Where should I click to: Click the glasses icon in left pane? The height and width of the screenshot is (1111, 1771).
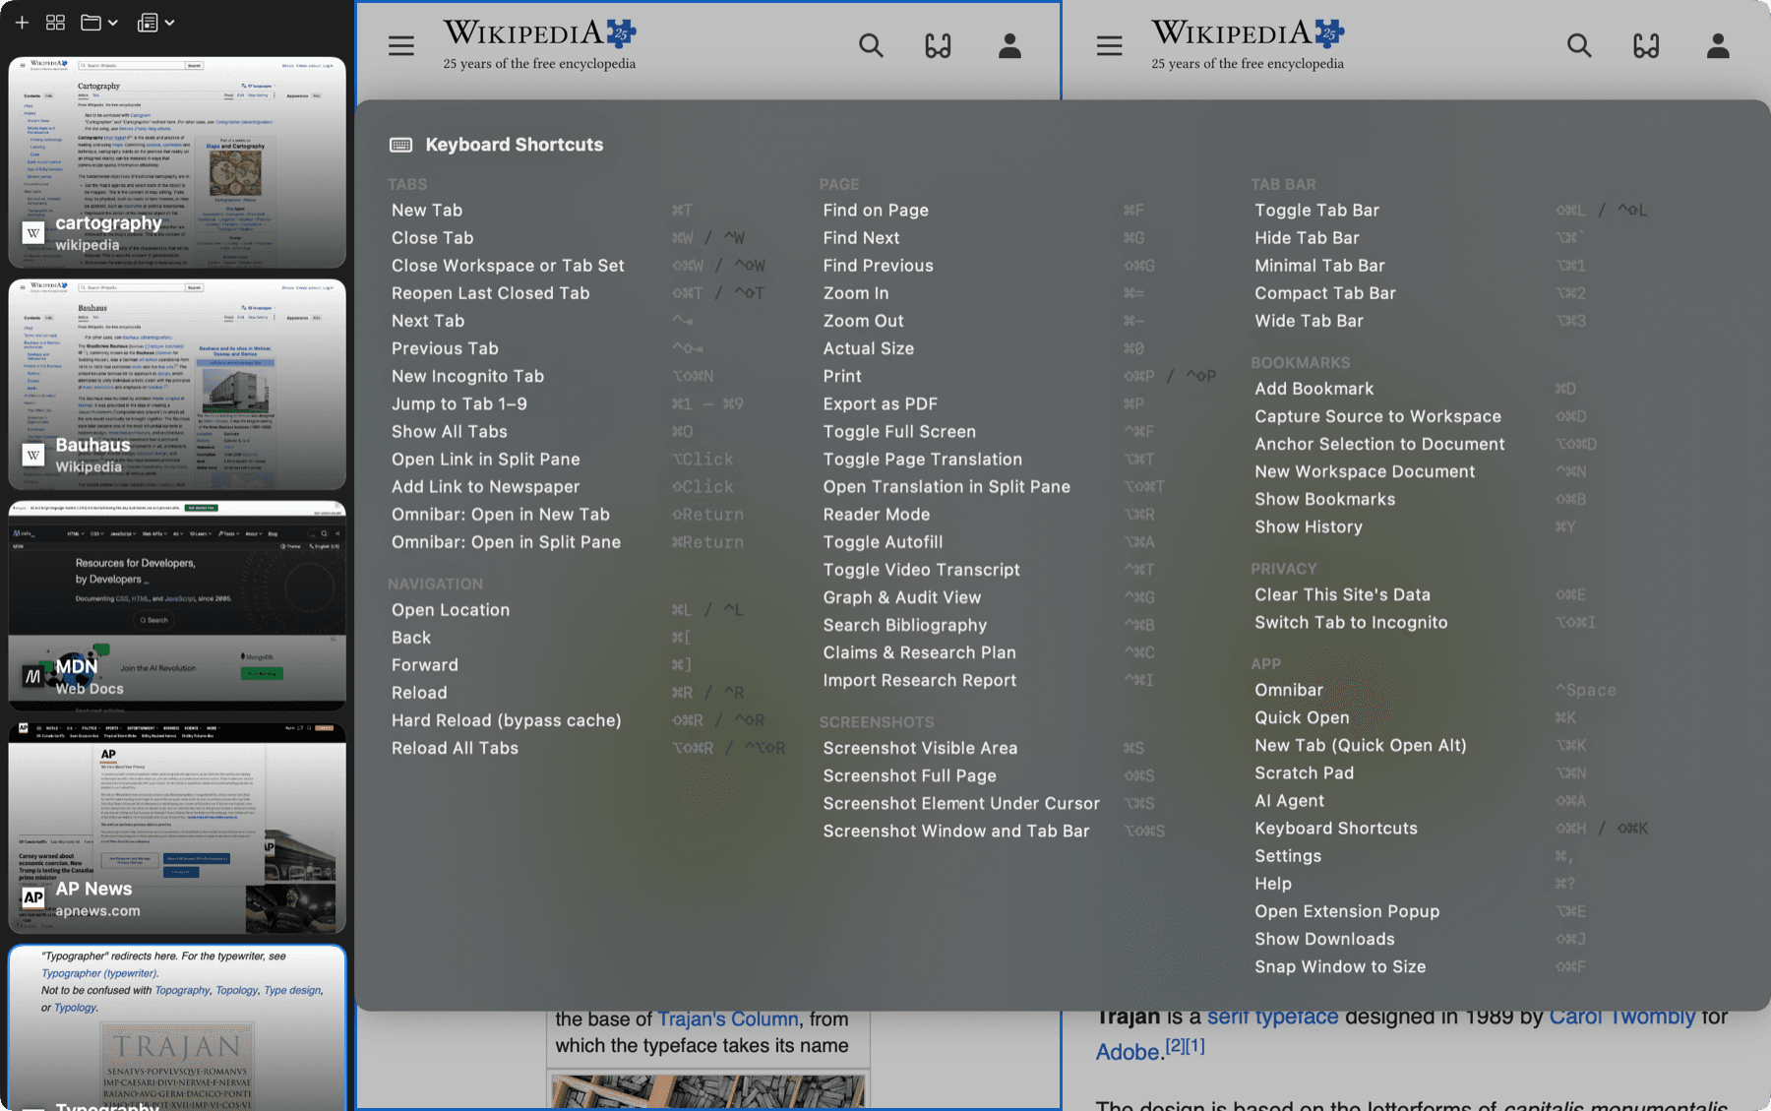tap(938, 45)
